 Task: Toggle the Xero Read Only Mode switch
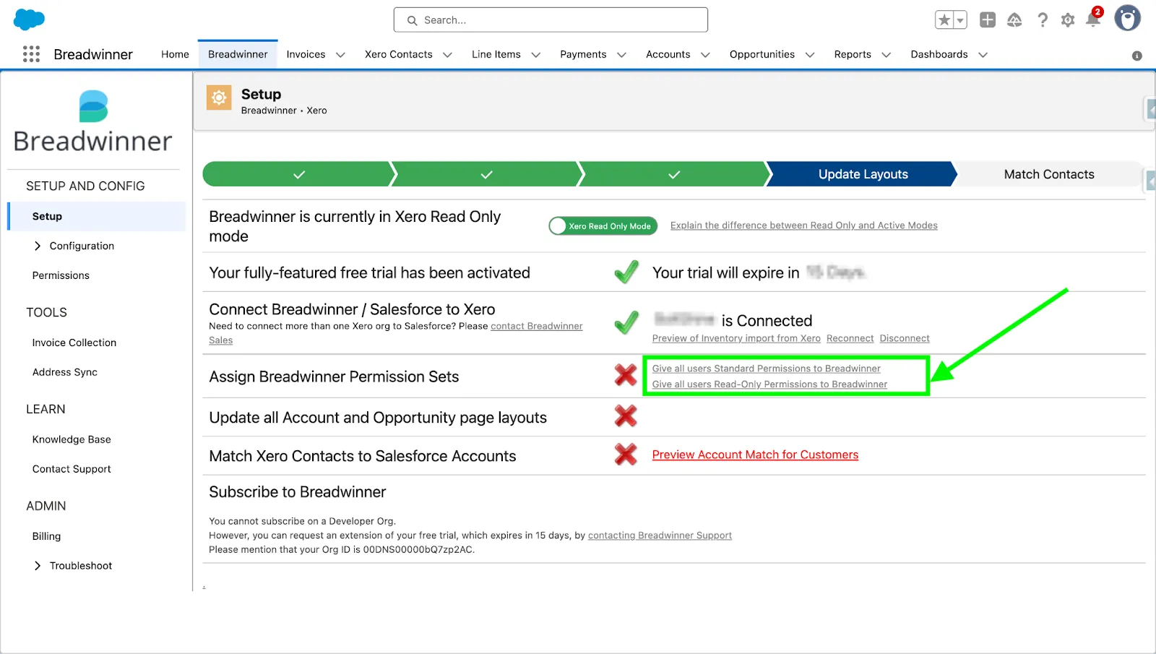(603, 226)
